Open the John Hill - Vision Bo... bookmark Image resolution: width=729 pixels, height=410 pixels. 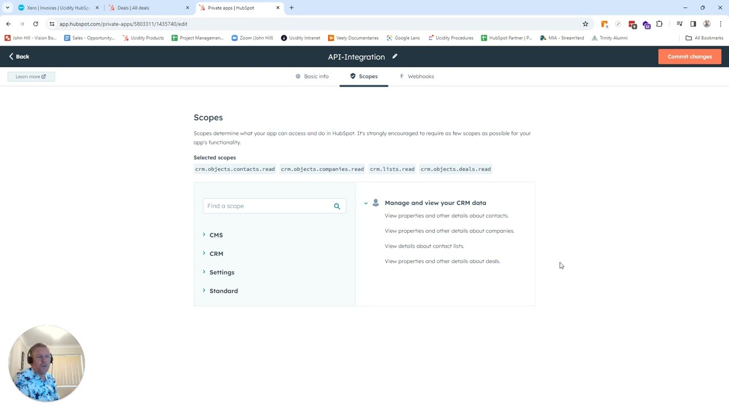(x=30, y=38)
